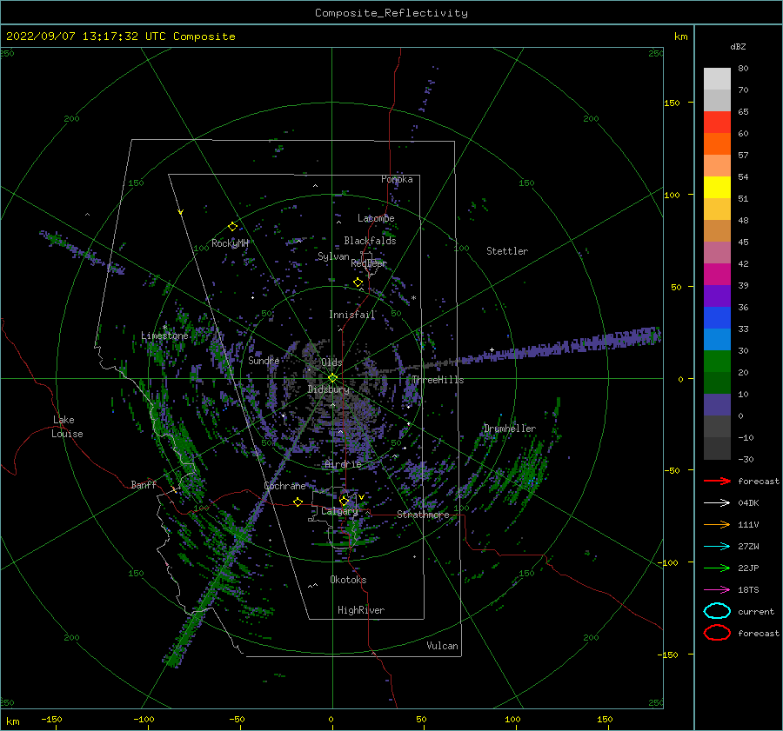The height and width of the screenshot is (731, 783).
Task: Click the yellow diamond marker above Calgary
Action: (344, 501)
